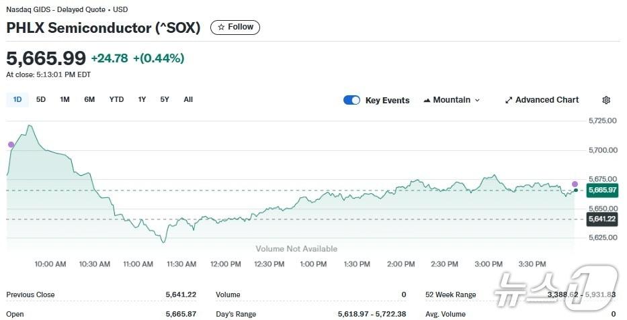627x320 pixels.
Task: Click the purple key event dot at chart start
Action: (11, 144)
